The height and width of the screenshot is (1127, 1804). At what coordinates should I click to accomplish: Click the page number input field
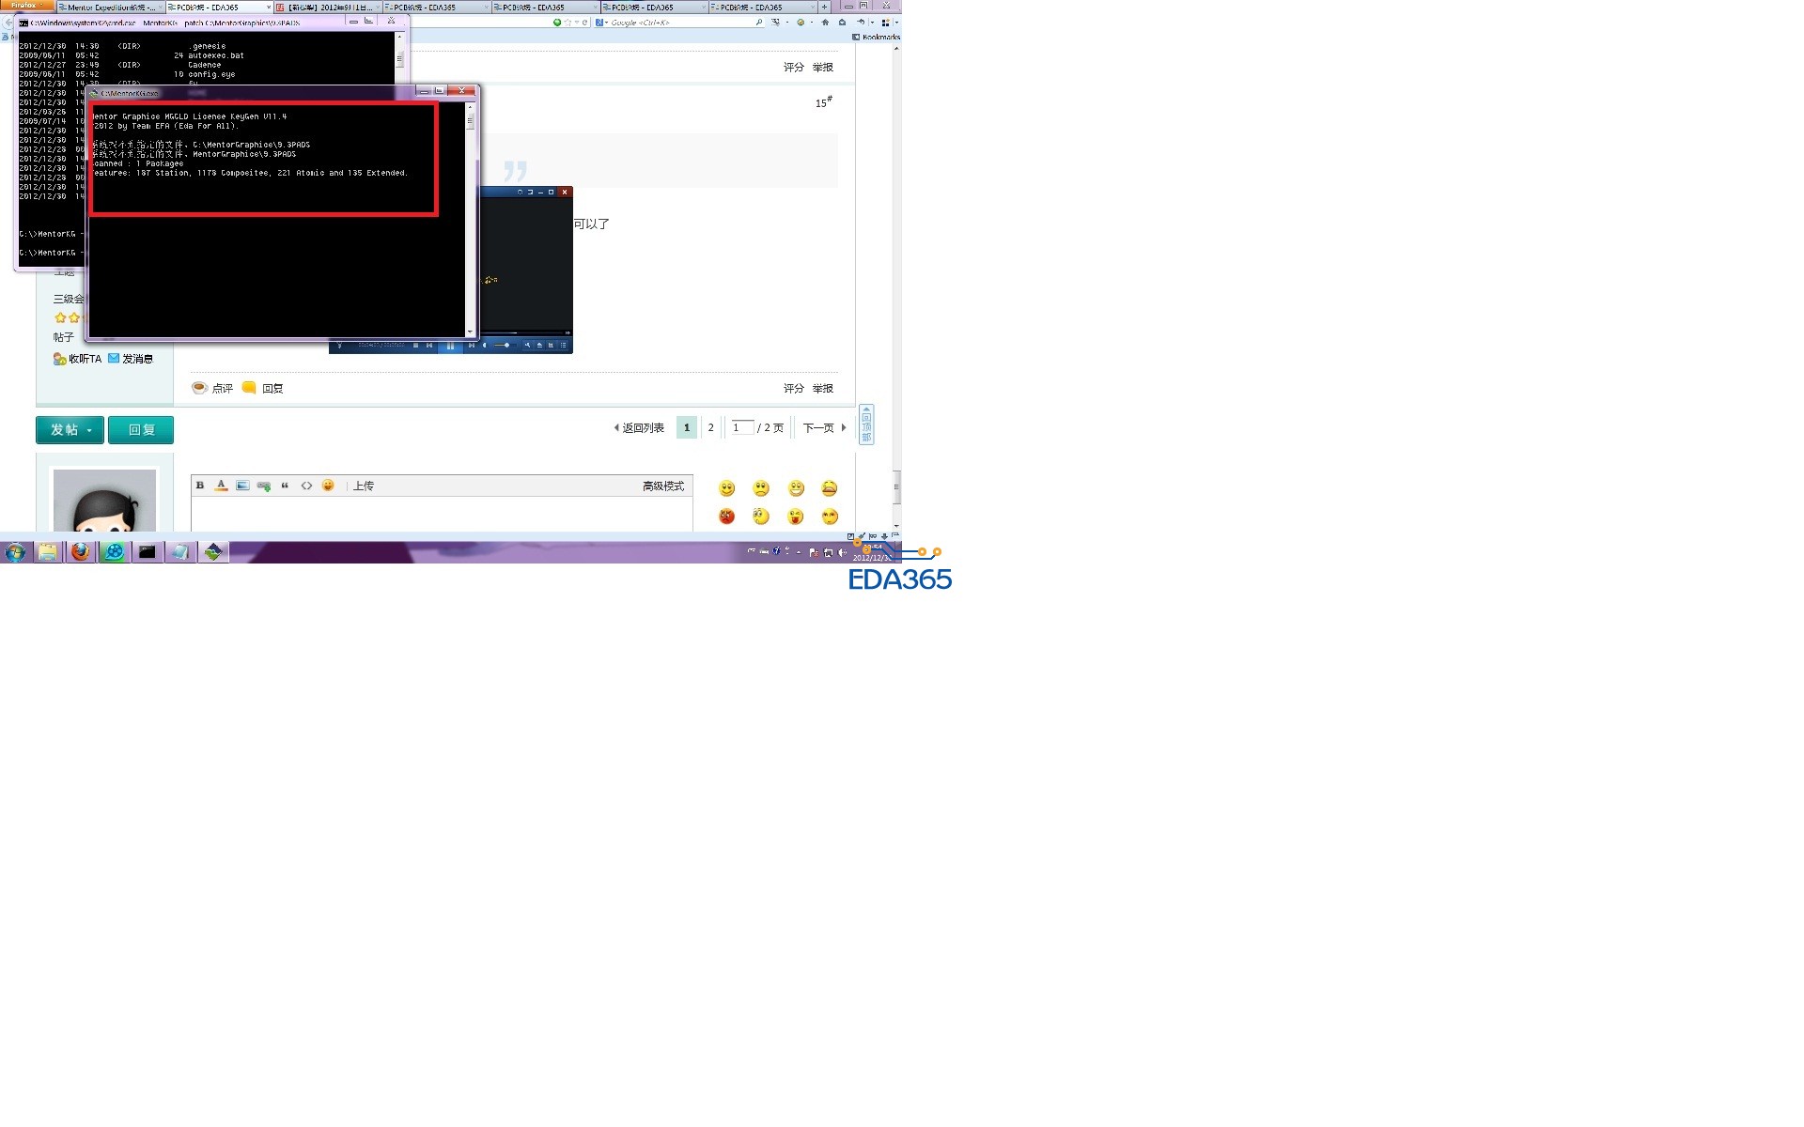click(741, 427)
